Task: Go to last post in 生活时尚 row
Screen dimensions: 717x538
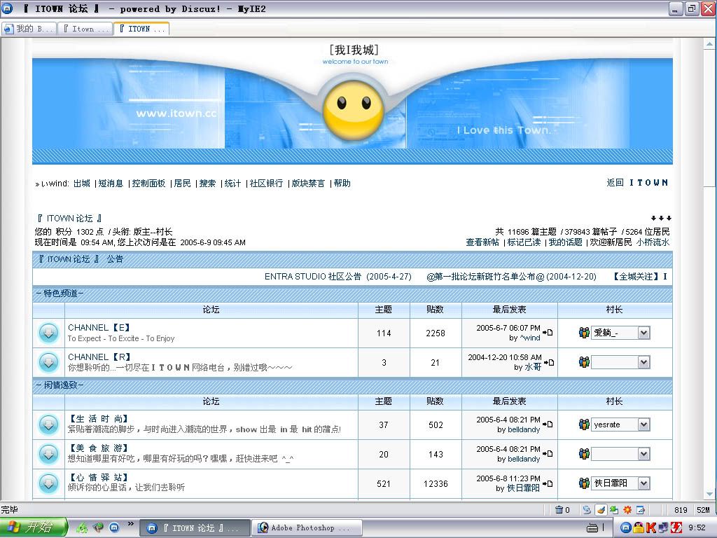Action: tap(548, 424)
